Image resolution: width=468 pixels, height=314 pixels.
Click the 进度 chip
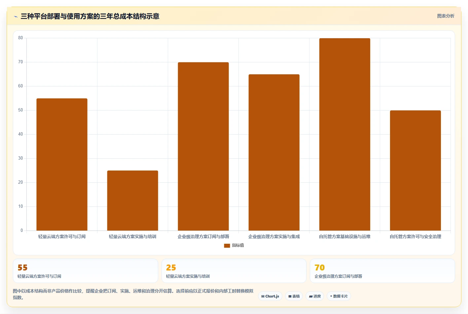[x=315, y=296]
